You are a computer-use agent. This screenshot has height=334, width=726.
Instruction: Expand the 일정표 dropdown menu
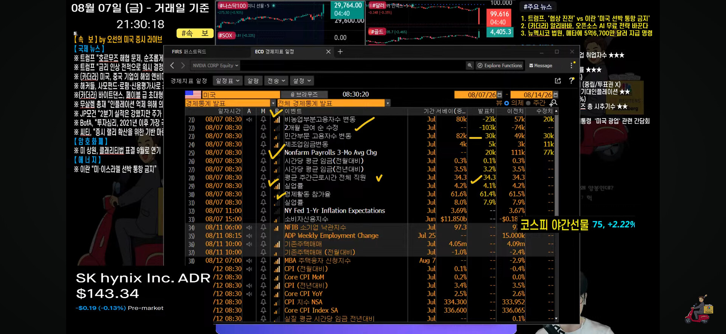(x=228, y=81)
